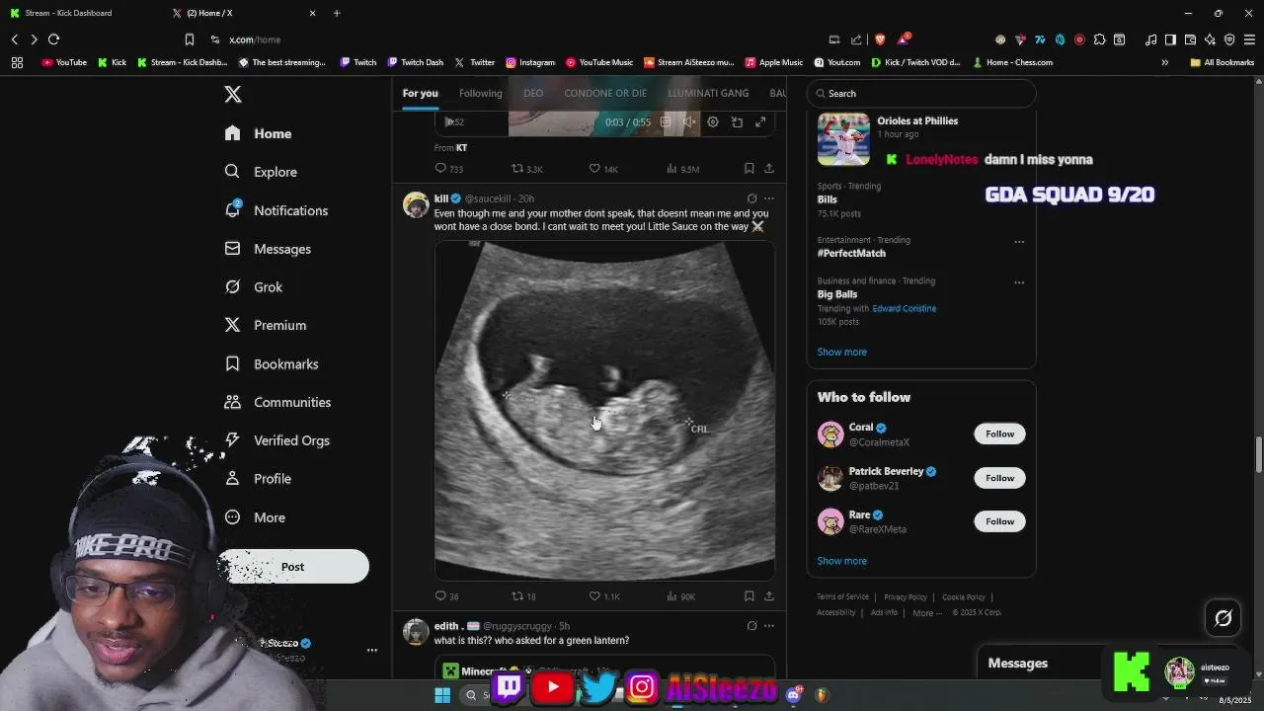Open Verified Orgs in the sidebar
This screenshot has width=1264, height=711.
pos(276,440)
